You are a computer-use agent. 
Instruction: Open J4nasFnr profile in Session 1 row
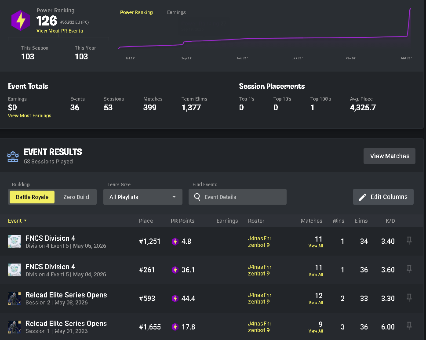pyautogui.click(x=259, y=324)
